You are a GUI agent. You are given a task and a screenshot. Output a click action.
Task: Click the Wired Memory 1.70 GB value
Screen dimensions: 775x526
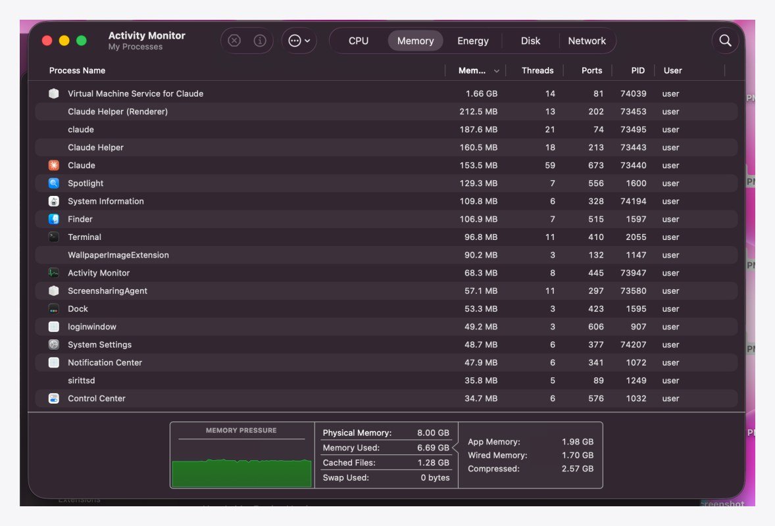pos(577,455)
